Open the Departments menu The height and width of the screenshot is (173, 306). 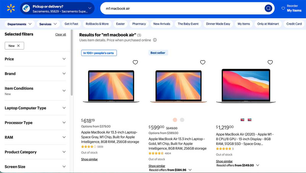click(19, 24)
